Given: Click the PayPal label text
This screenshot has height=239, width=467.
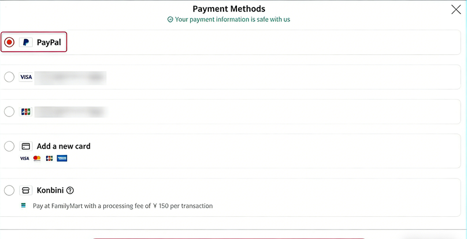Looking at the screenshot, I should 49,43.
